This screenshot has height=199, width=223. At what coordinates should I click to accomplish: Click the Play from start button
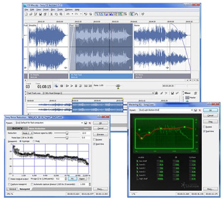[67, 86]
